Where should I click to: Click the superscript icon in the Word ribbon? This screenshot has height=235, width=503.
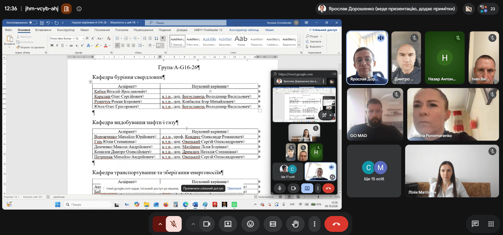[x=82, y=45]
